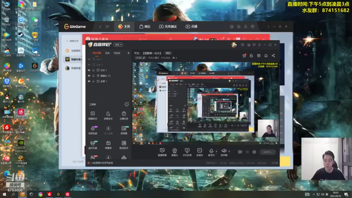Open 弹幕秀 tool in the toolbox
Image resolution: width=352 pixels, height=198 pixels.
coord(108,145)
